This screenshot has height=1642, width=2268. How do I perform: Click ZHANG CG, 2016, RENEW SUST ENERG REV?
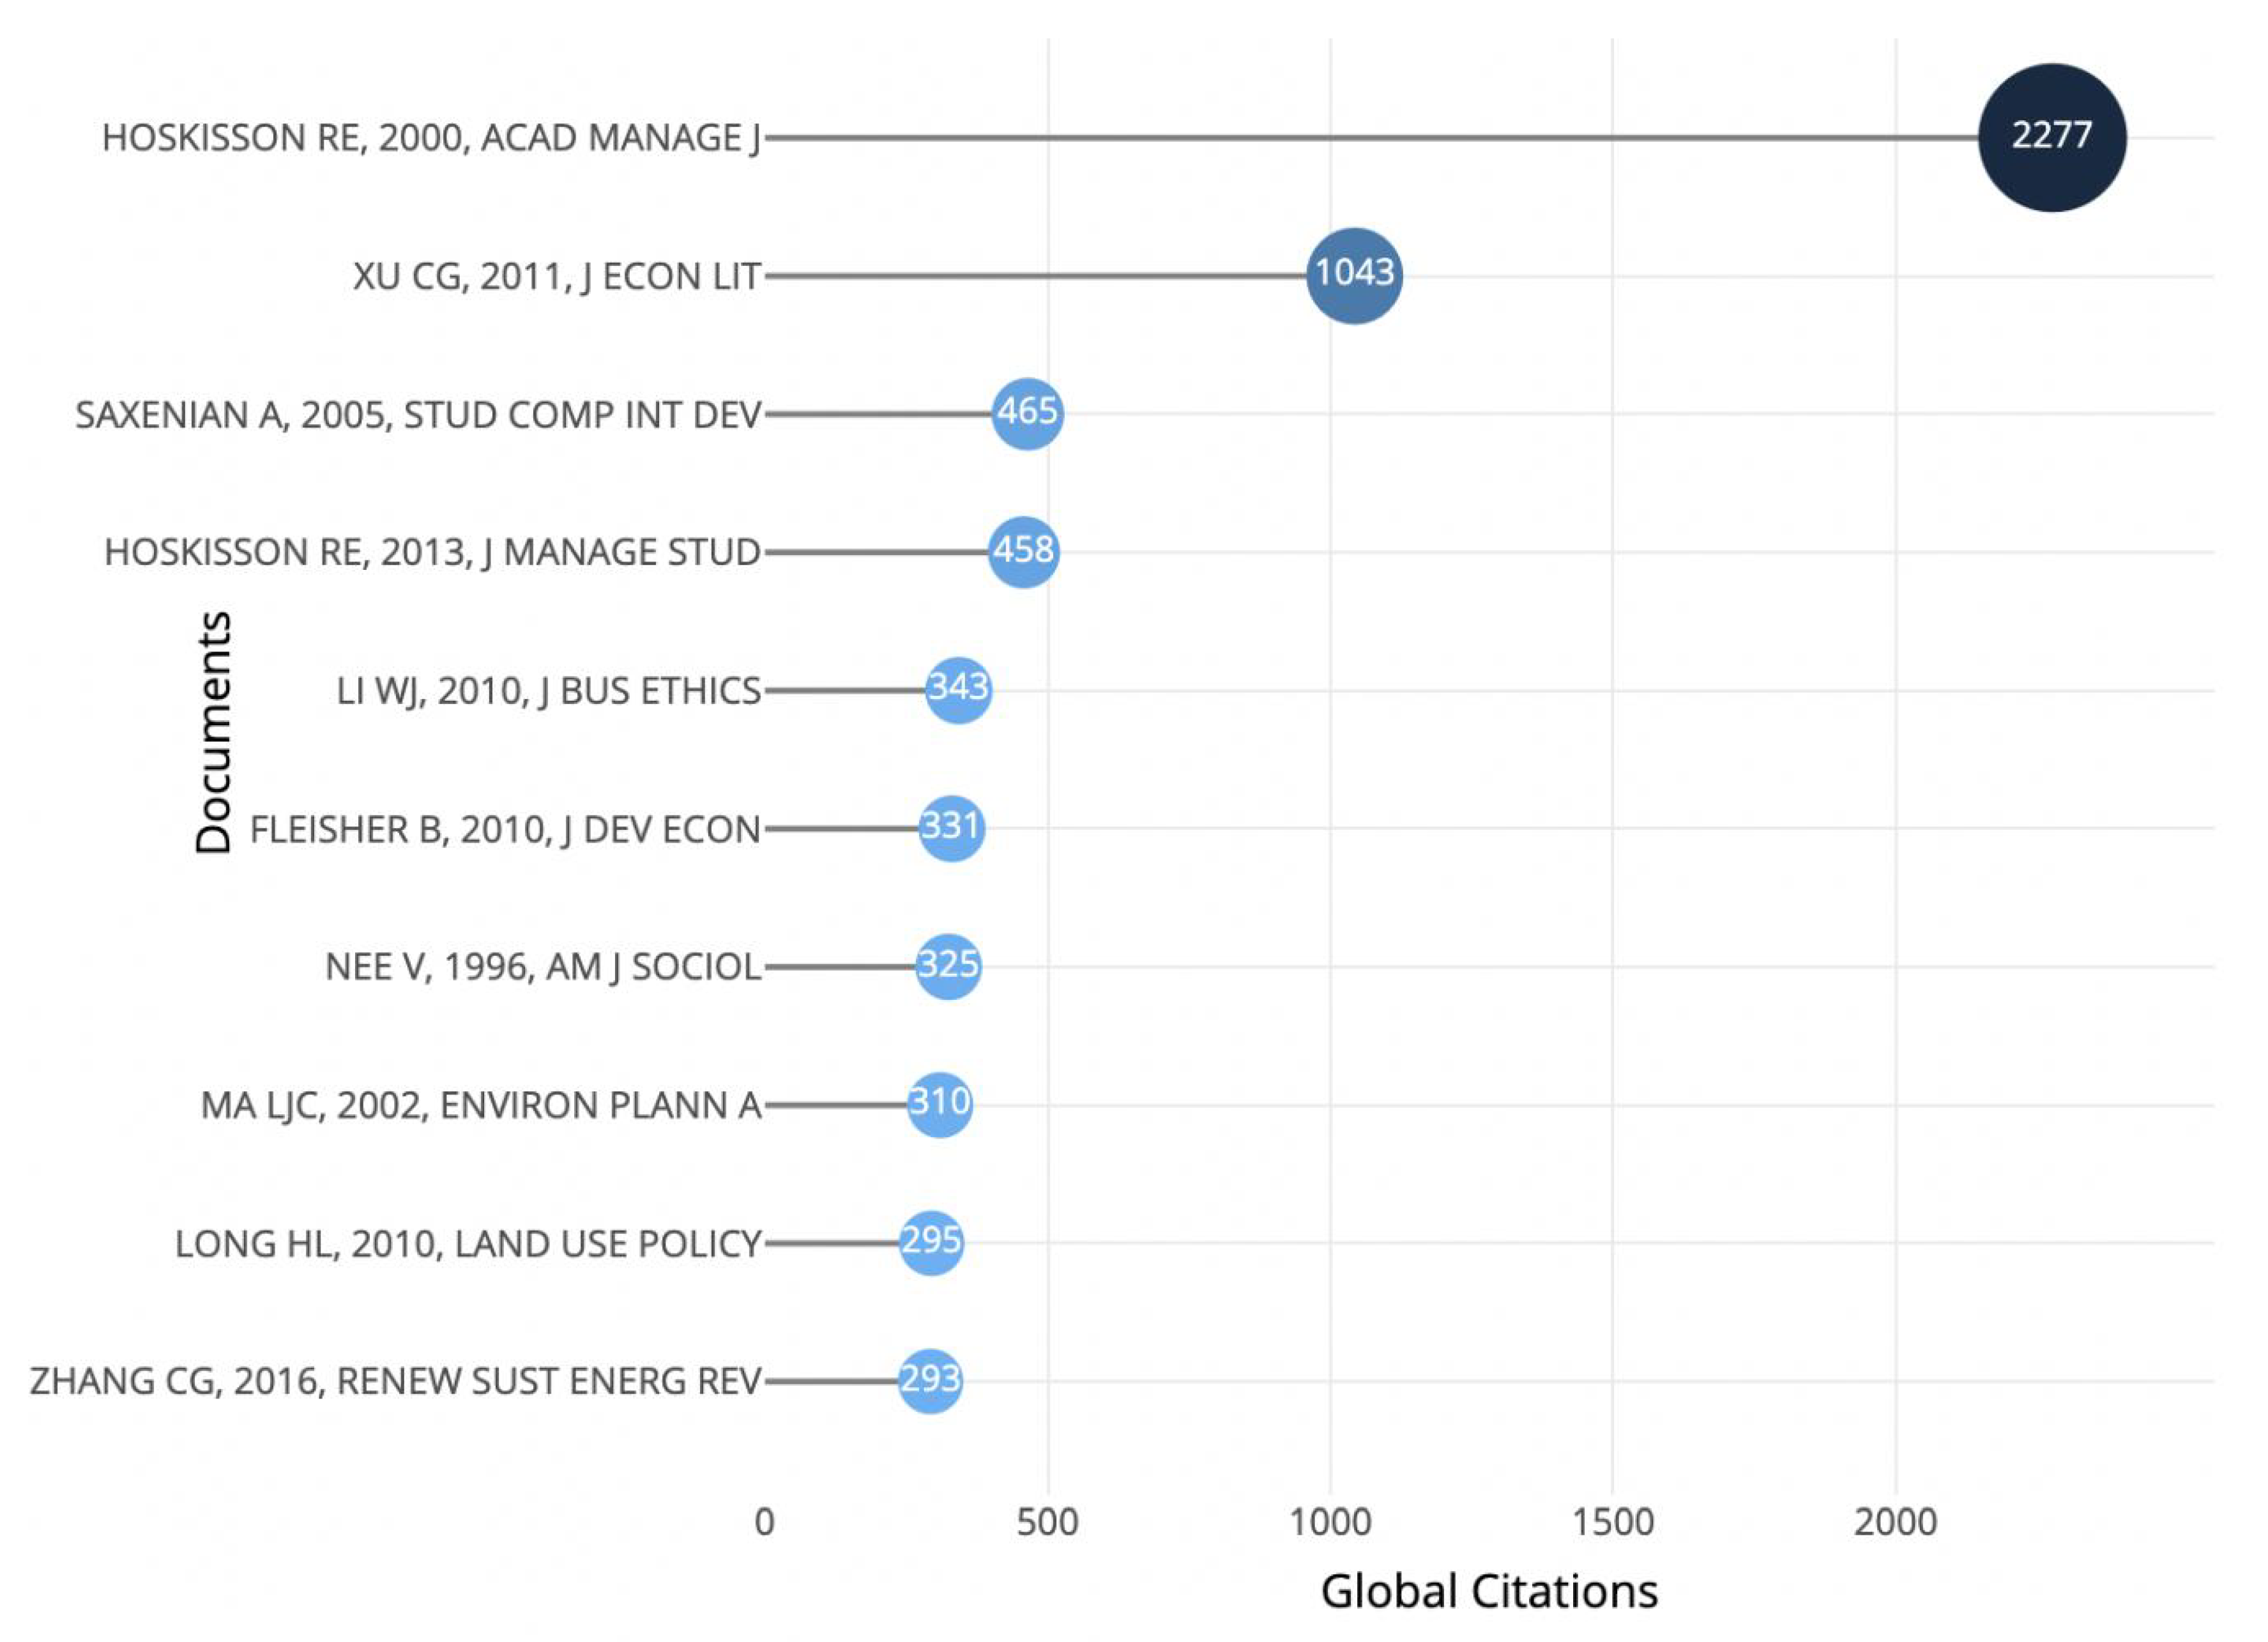pyautogui.click(x=395, y=1382)
